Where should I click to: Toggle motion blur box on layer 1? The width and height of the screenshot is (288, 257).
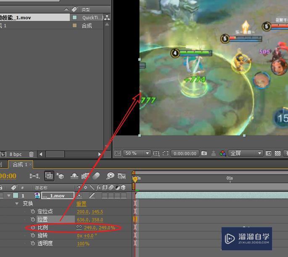click(111, 196)
